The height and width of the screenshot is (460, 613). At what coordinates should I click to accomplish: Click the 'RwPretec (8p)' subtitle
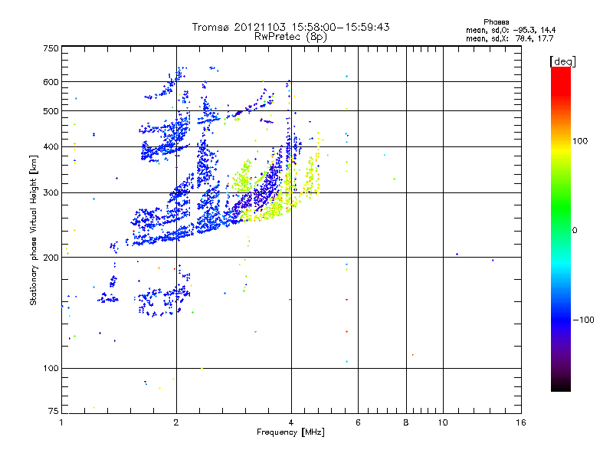pyautogui.click(x=290, y=37)
